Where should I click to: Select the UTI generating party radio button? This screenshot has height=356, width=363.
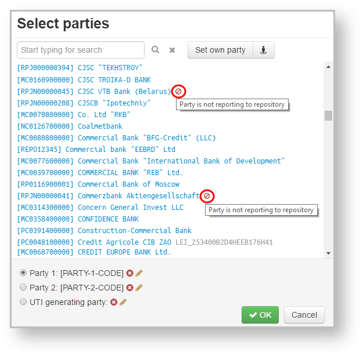coord(23,301)
